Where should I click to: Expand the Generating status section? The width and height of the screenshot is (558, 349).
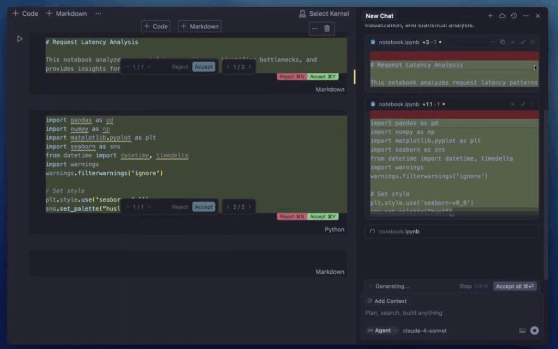click(x=372, y=286)
